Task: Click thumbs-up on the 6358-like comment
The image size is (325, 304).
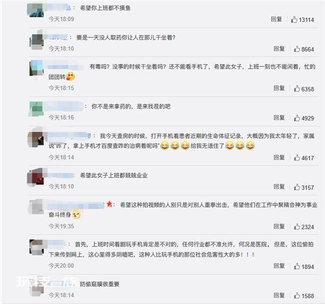Action: (x=297, y=88)
